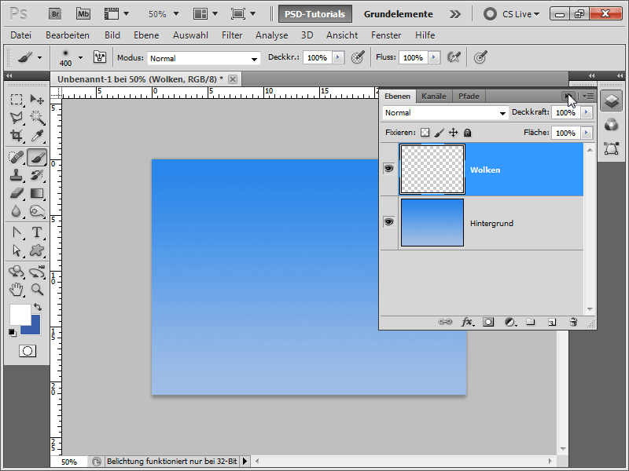Select the Type tool

coord(37,232)
